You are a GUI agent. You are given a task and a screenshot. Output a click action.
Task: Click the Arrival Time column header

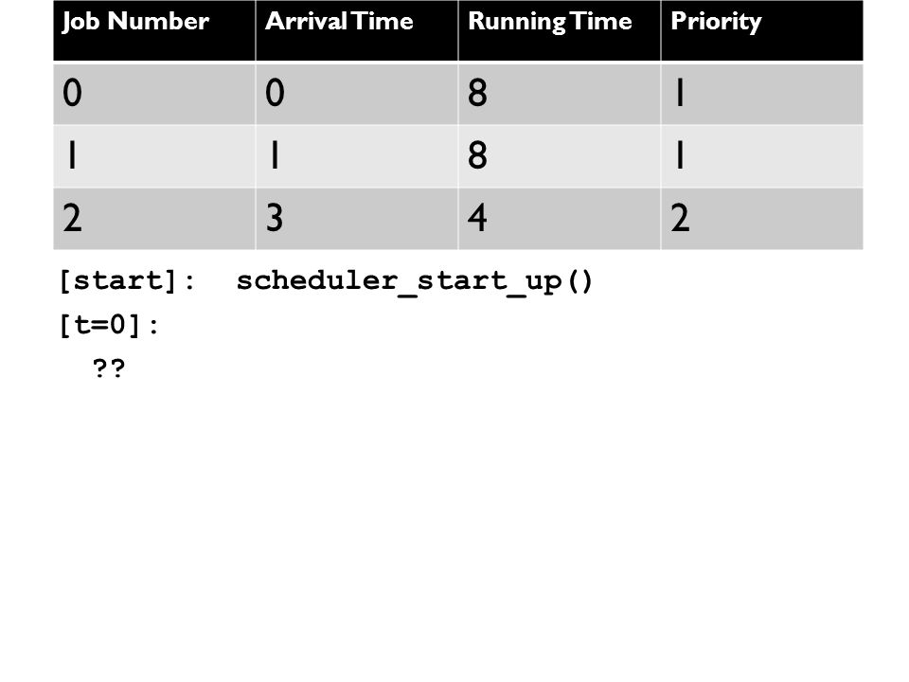point(357,30)
